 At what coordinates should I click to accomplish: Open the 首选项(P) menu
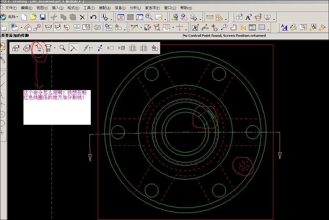tap(152, 8)
